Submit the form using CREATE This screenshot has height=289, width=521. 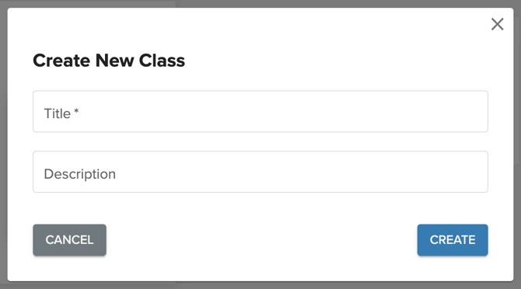[453, 240]
